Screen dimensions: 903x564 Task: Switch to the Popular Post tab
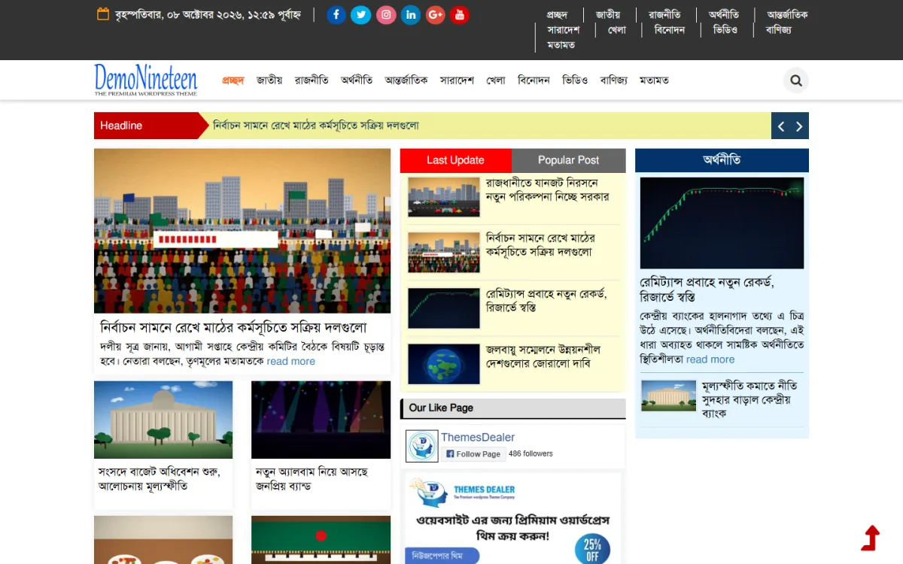(569, 160)
